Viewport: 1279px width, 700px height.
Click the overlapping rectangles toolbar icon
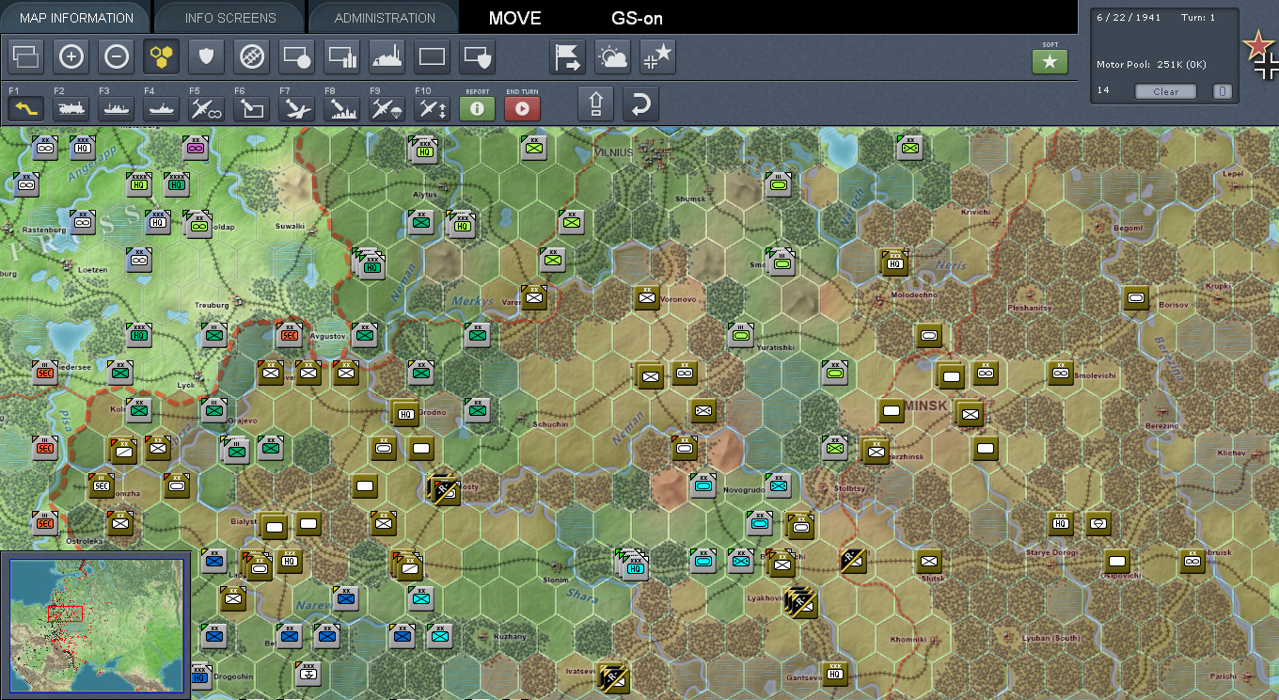coord(25,57)
